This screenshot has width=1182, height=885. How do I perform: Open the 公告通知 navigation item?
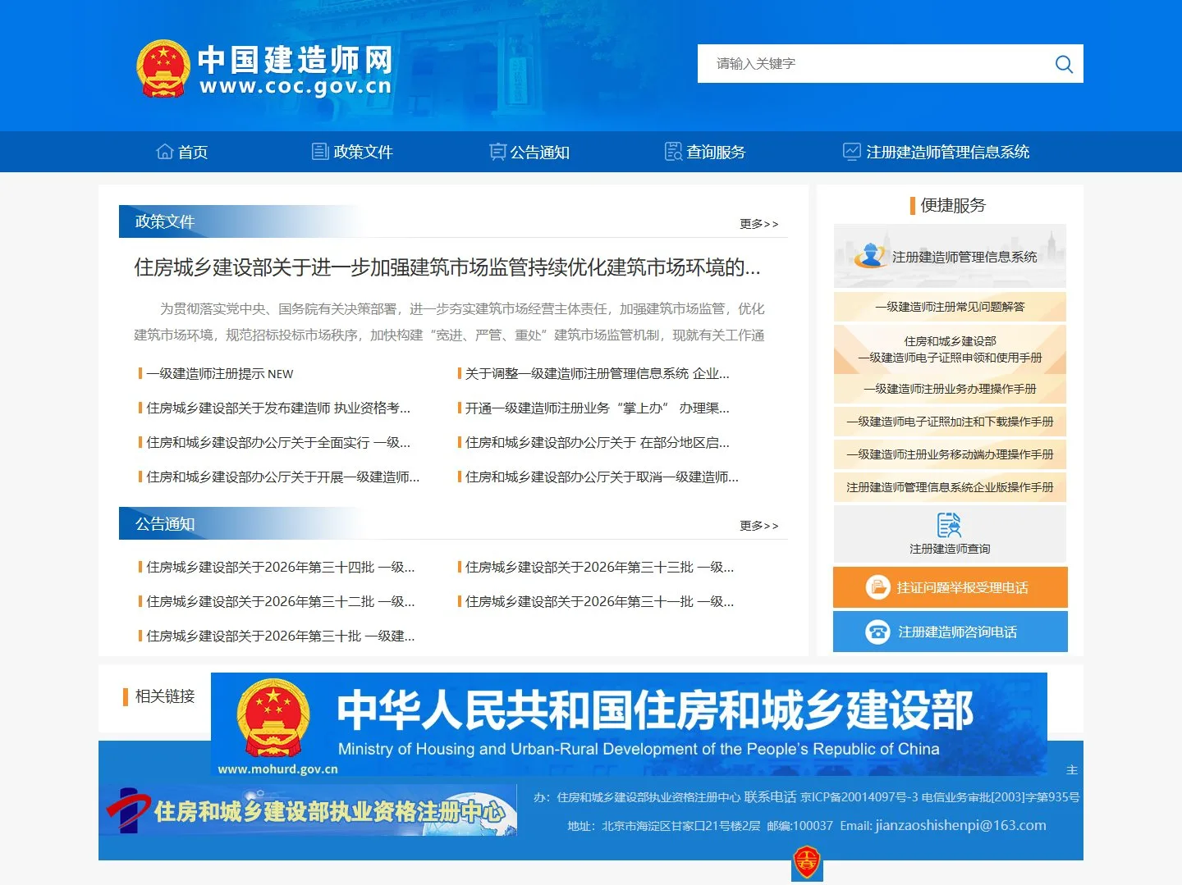point(529,152)
